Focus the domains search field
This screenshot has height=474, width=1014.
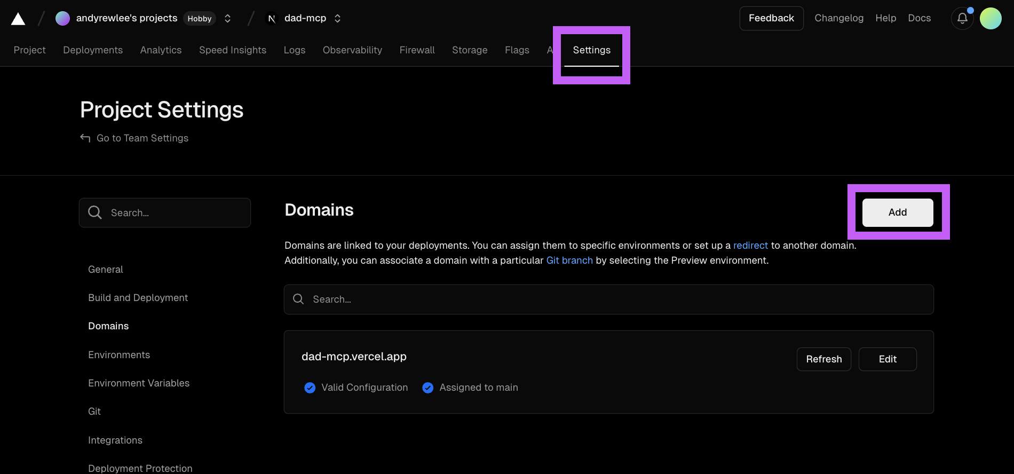coord(608,299)
